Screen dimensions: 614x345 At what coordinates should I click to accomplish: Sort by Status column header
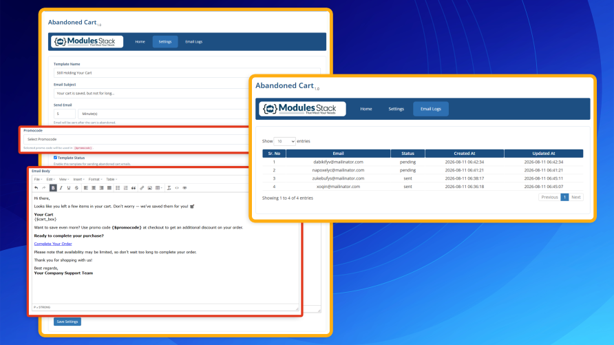407,154
